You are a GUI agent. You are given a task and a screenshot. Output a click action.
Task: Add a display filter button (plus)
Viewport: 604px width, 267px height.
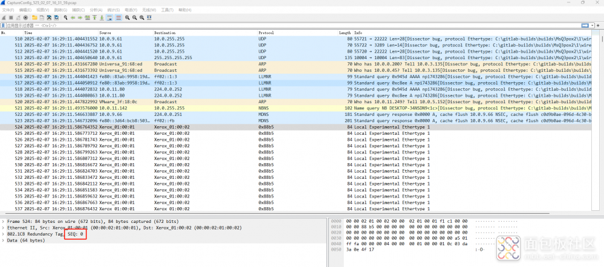599,25
